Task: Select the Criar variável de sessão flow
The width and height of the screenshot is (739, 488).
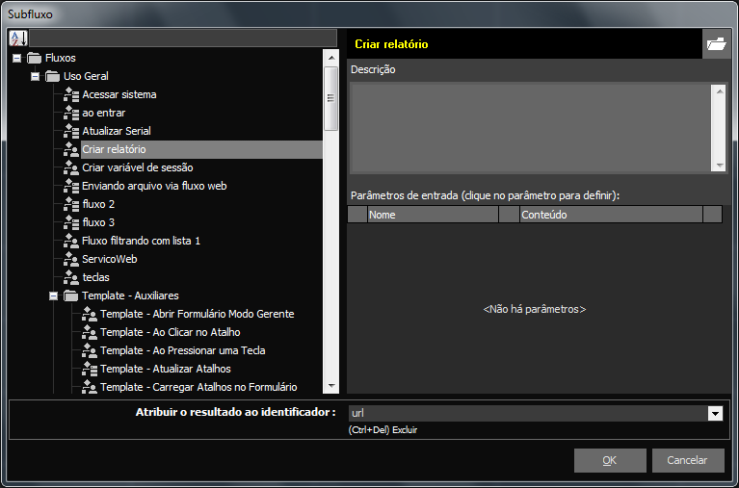Action: pos(137,167)
